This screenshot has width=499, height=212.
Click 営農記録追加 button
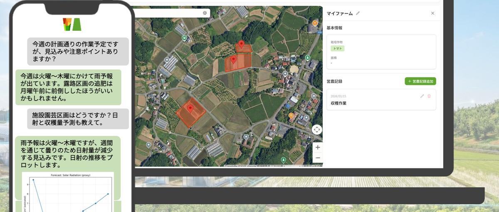tap(420, 81)
